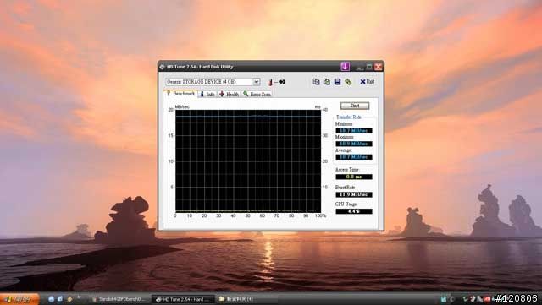Click the Burst Rate value field
Viewport: 542px width, 305px height.
(x=354, y=194)
